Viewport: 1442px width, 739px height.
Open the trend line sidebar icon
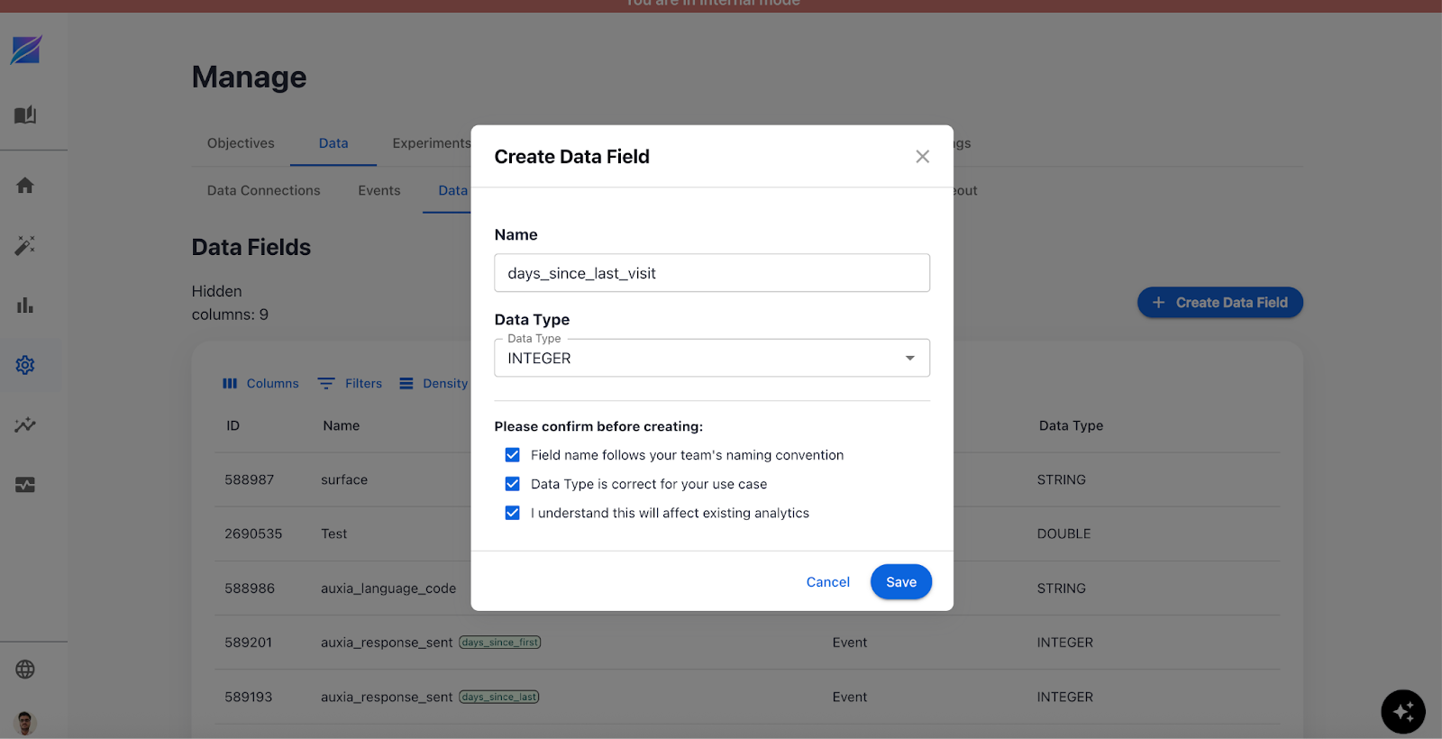[x=25, y=424]
